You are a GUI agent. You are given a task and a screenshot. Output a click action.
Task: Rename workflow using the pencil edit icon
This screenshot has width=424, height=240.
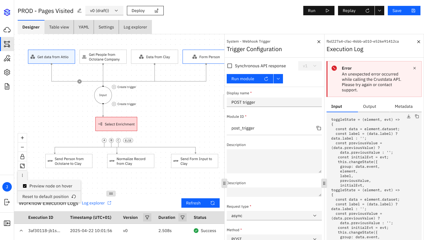click(x=79, y=11)
